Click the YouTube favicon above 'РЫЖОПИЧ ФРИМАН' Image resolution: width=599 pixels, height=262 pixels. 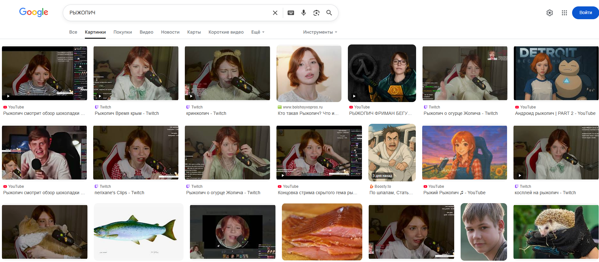(351, 107)
